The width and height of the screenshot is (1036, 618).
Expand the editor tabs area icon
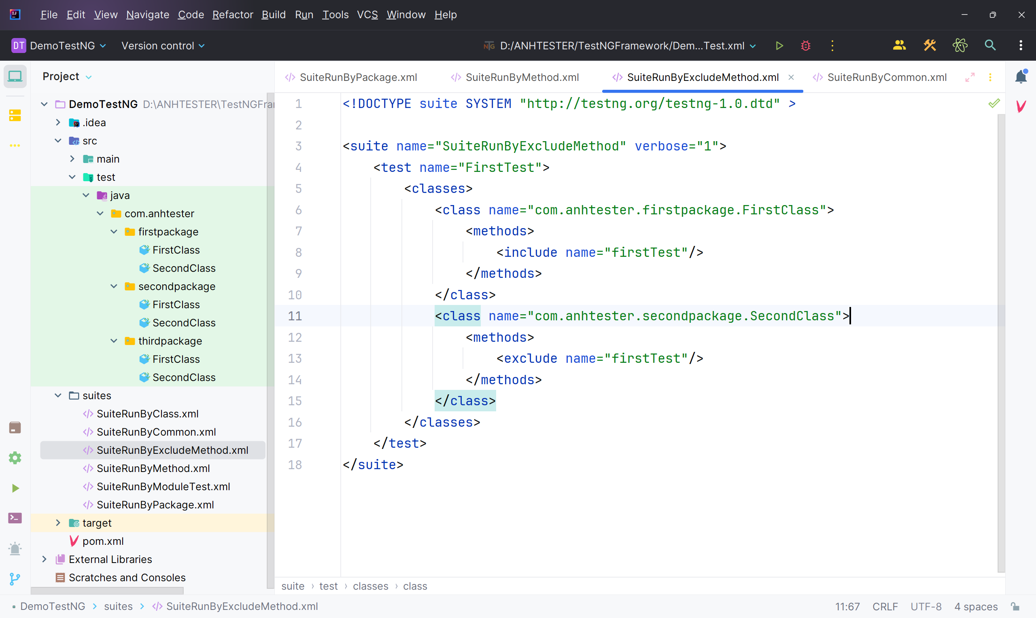[970, 78]
